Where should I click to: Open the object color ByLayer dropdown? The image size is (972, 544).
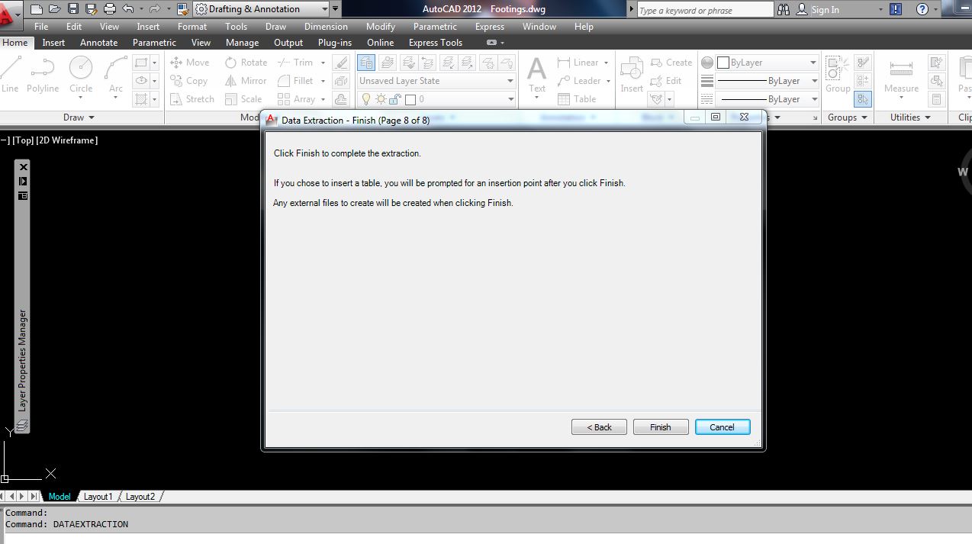813,62
